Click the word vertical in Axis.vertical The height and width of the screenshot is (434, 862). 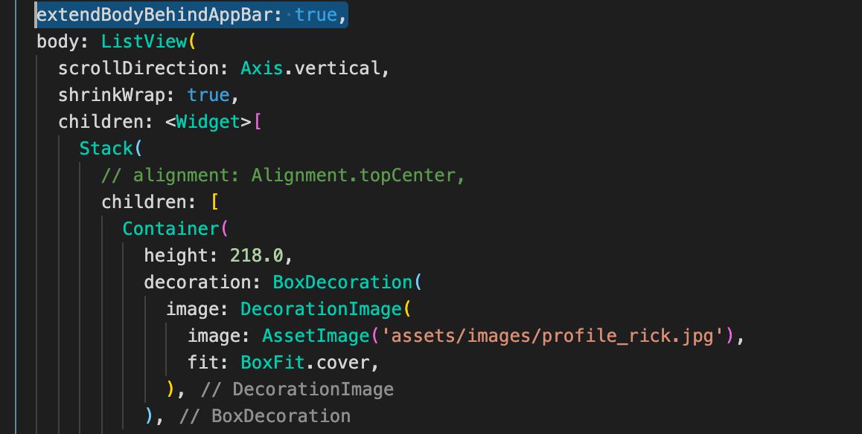337,68
